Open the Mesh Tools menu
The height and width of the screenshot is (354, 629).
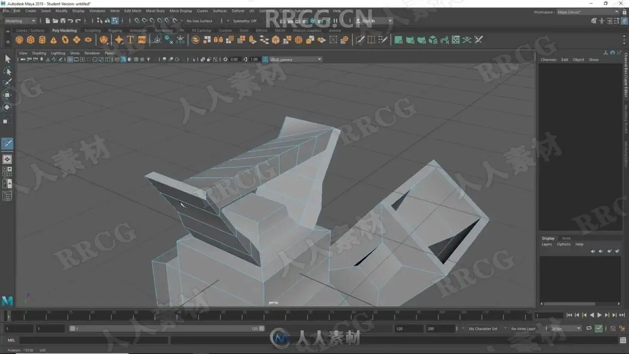(155, 11)
